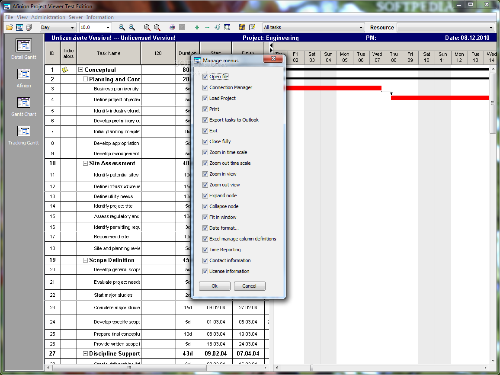
Task: Open the View menu
Action: 22,17
